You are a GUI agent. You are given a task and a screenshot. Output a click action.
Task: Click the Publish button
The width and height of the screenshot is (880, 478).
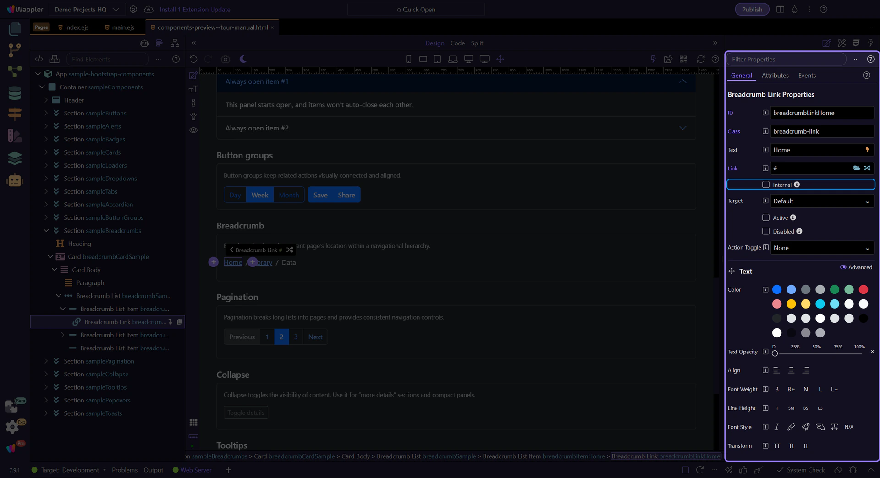[752, 9]
